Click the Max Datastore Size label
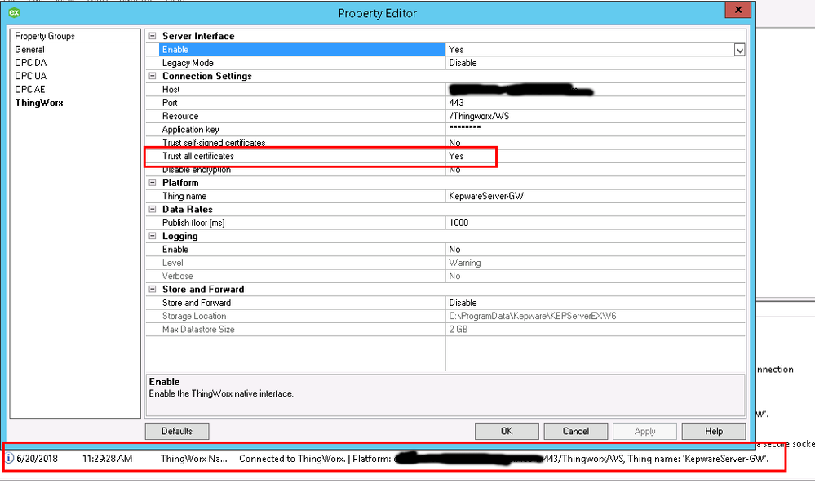This screenshot has width=815, height=484. 198,329
